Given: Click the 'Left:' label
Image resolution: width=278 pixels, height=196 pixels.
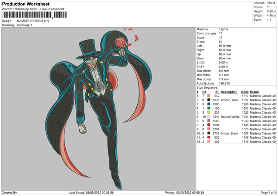Looking at the screenshot, I should pos(199,46).
